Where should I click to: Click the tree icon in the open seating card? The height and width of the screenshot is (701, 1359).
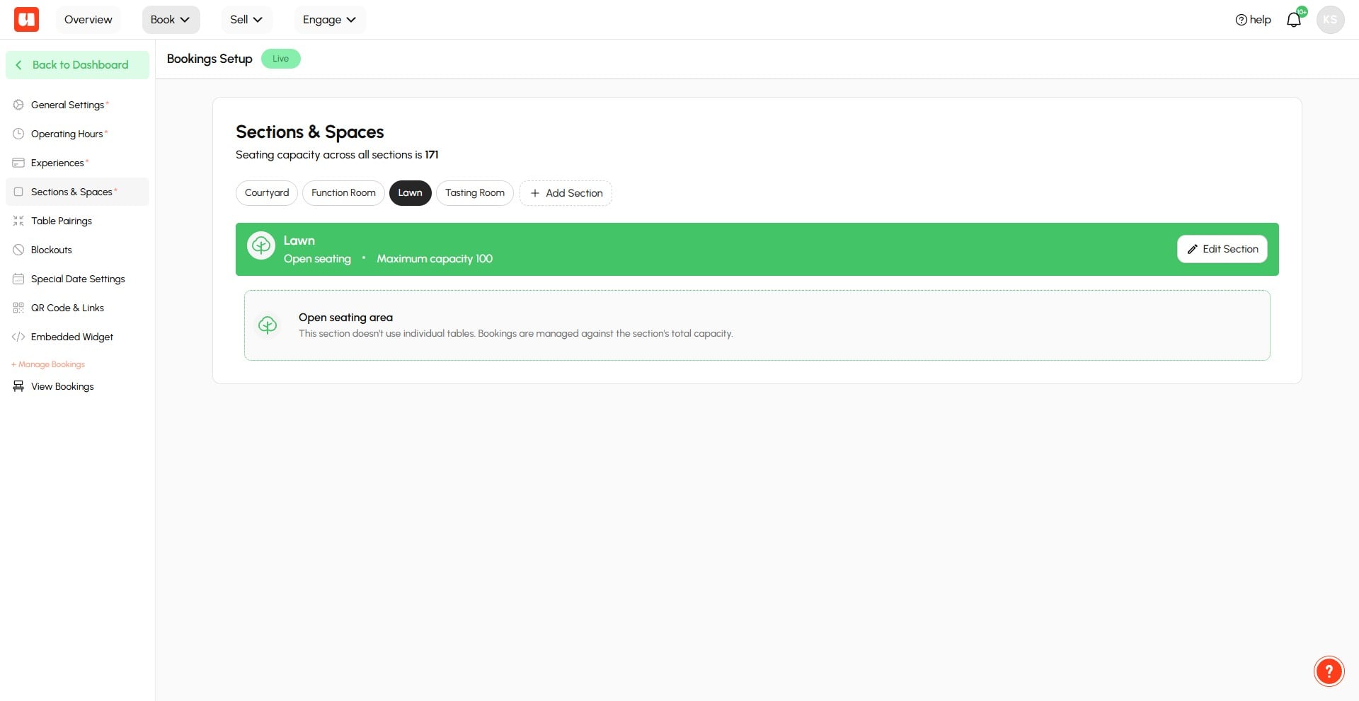click(268, 325)
